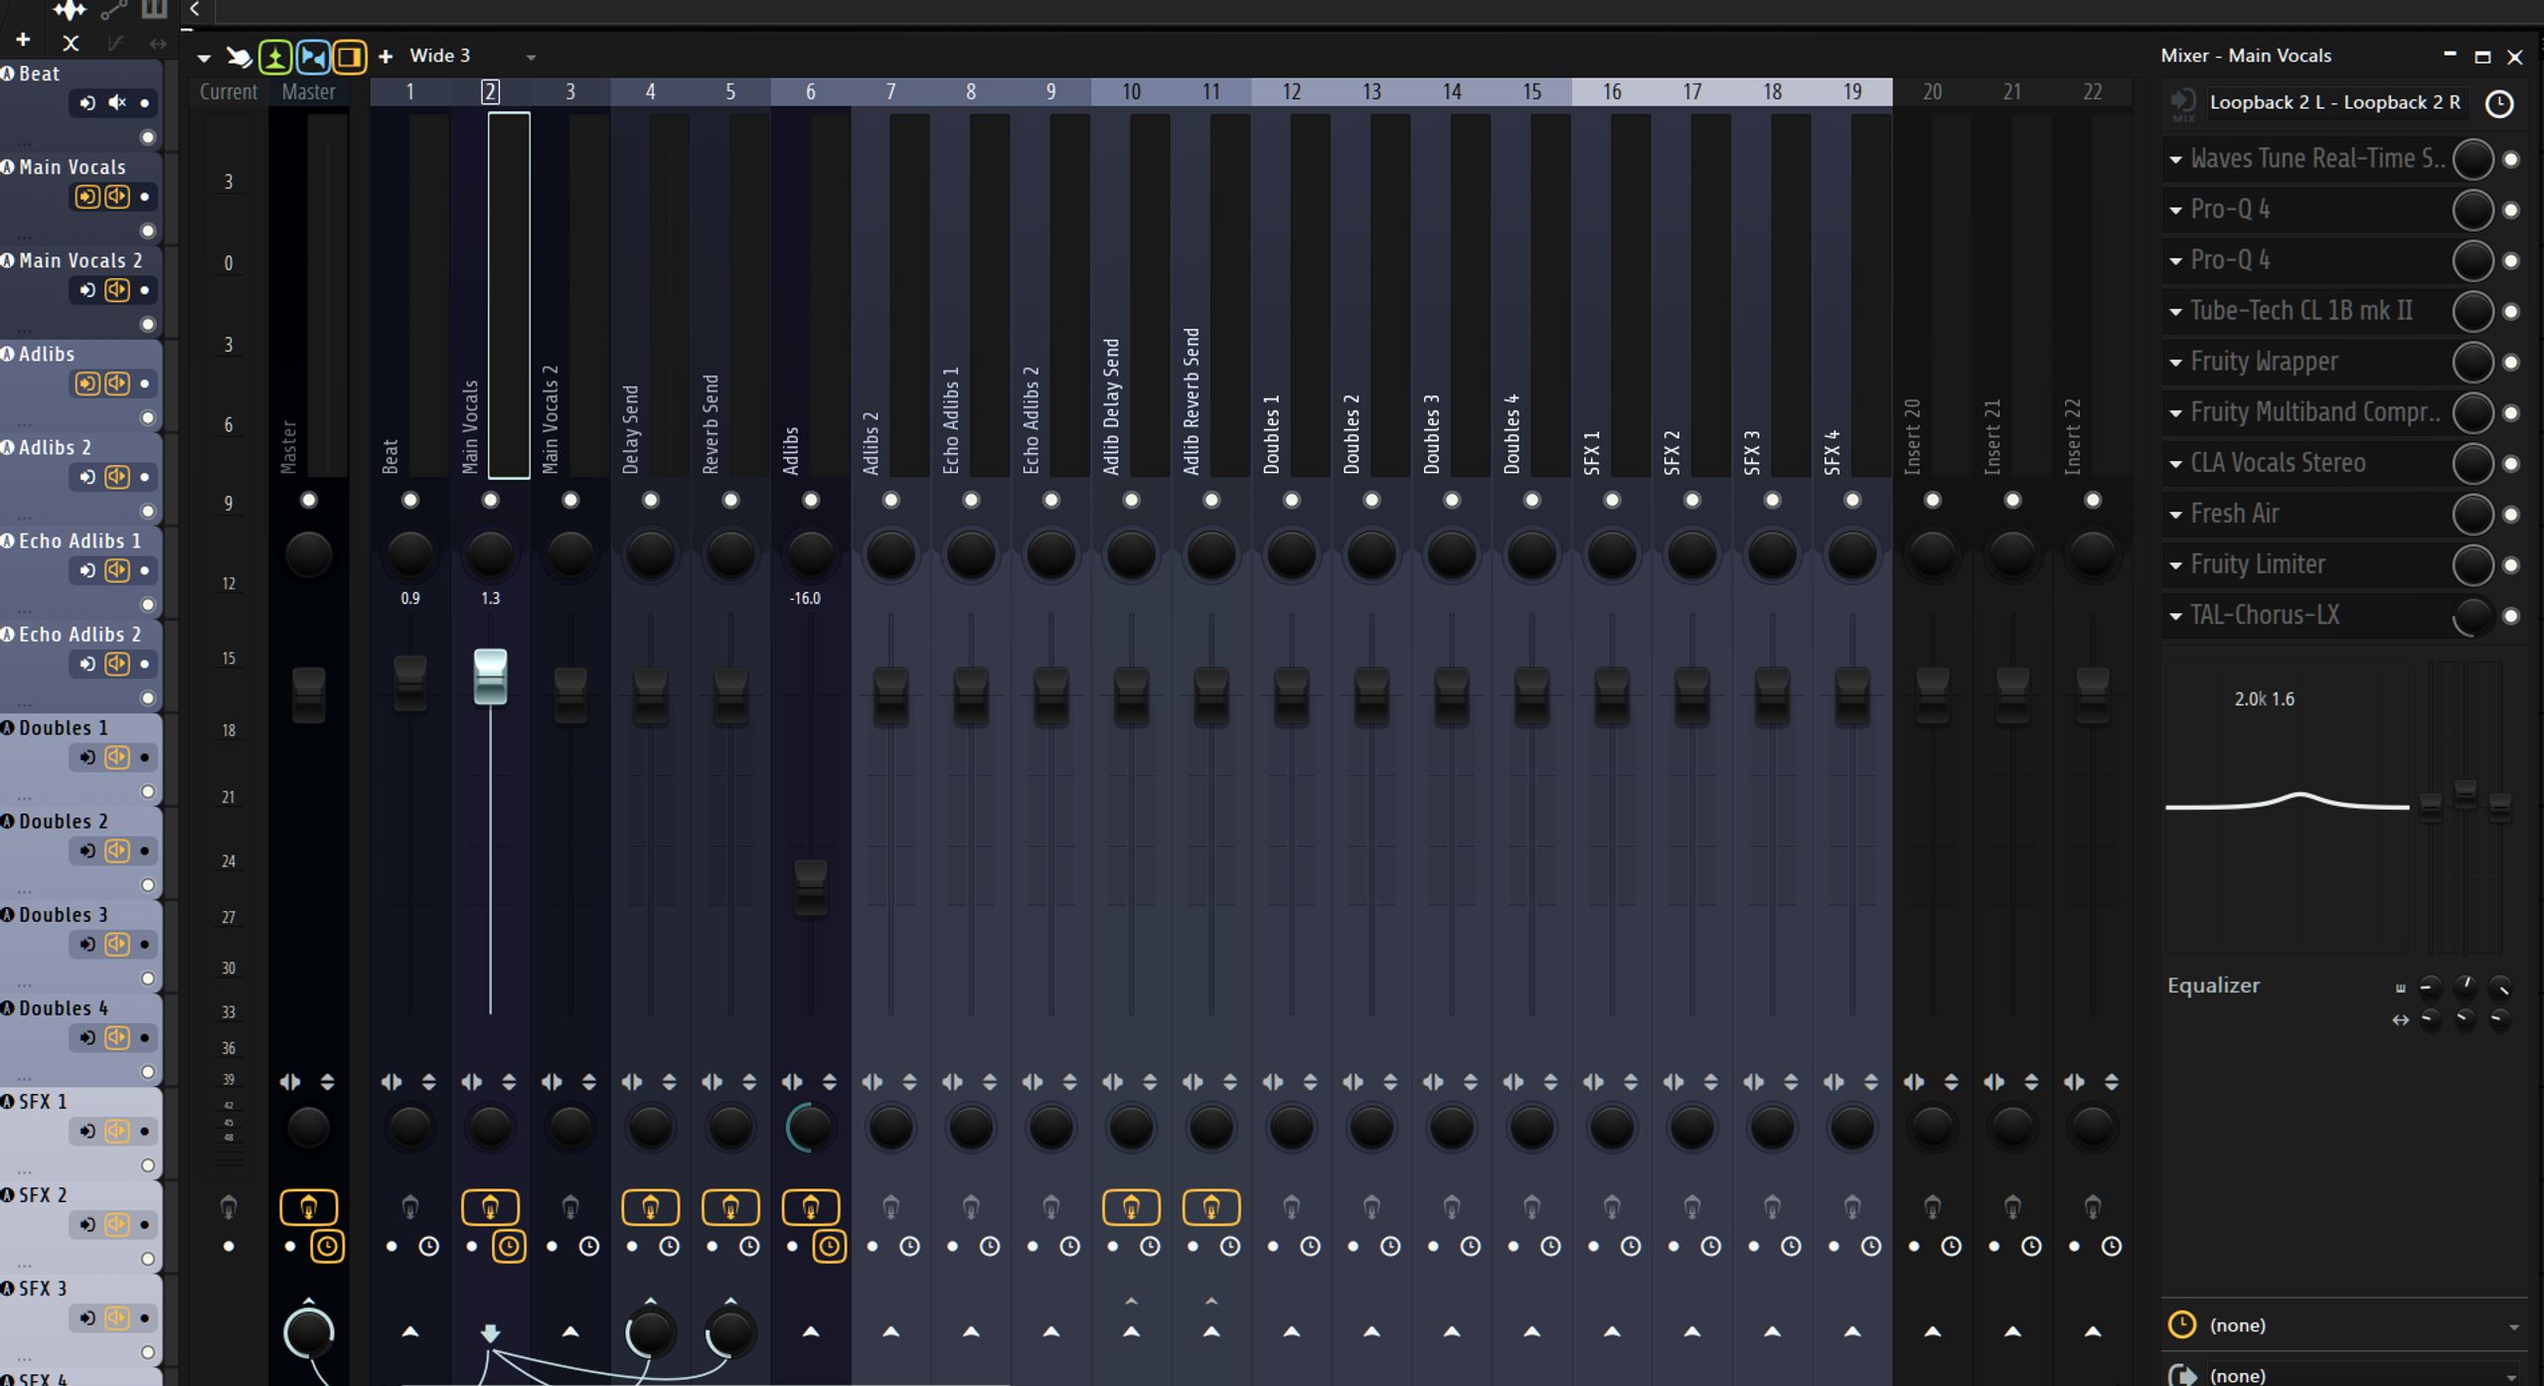
Task: Disable the Fresh Air plugin enable dot
Action: [x=2511, y=515]
